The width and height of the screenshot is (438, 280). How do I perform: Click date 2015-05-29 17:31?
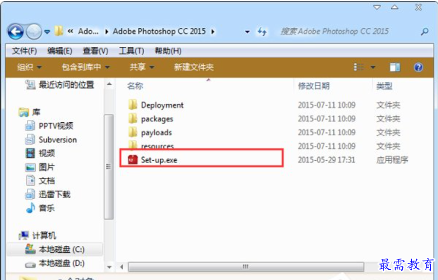pyautogui.click(x=326, y=160)
